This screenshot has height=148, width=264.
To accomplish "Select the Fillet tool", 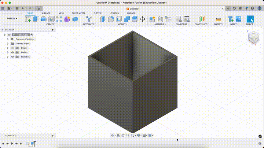I will 111,19.
